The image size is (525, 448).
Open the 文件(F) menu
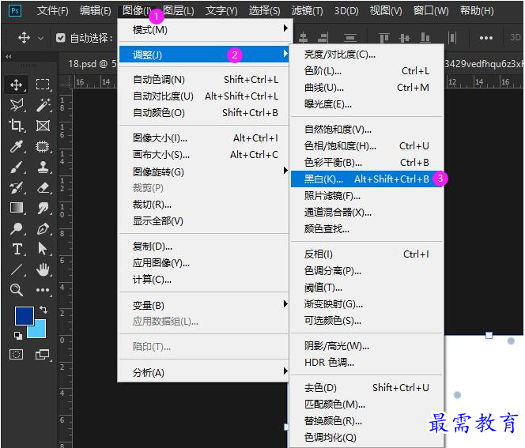point(52,11)
